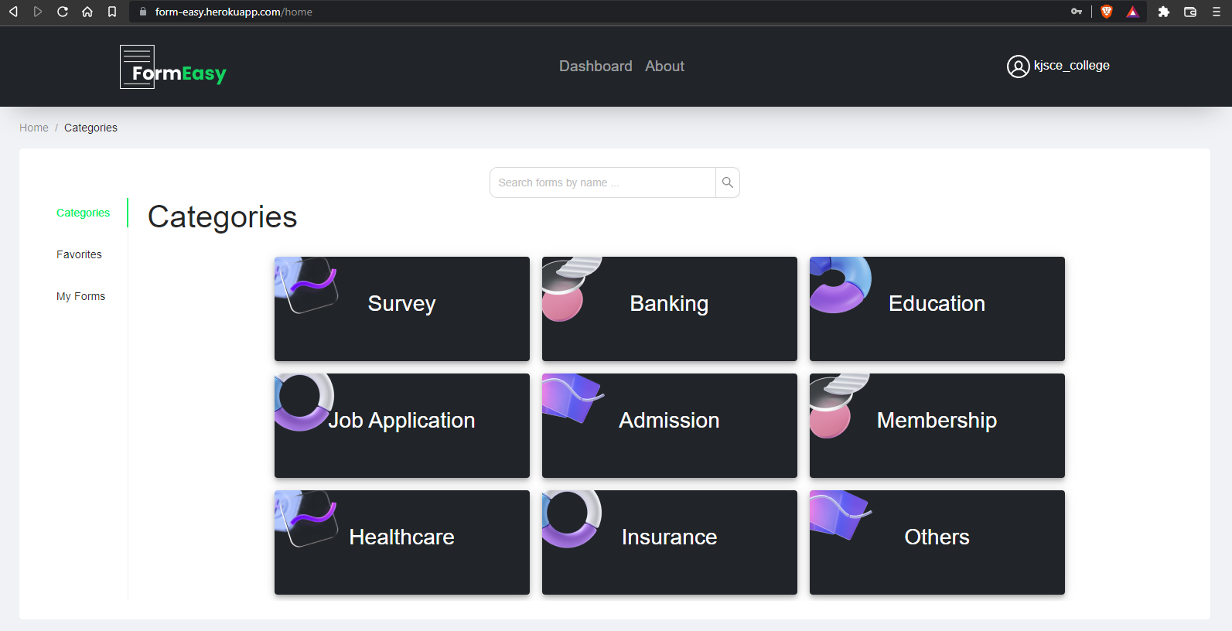This screenshot has height=631, width=1232.
Task: Open the Education category label
Action: coord(937,304)
